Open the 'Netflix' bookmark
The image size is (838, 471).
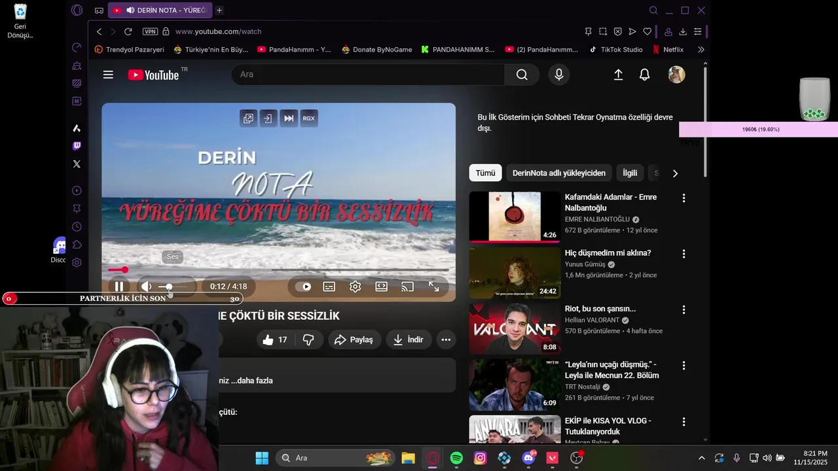click(668, 50)
